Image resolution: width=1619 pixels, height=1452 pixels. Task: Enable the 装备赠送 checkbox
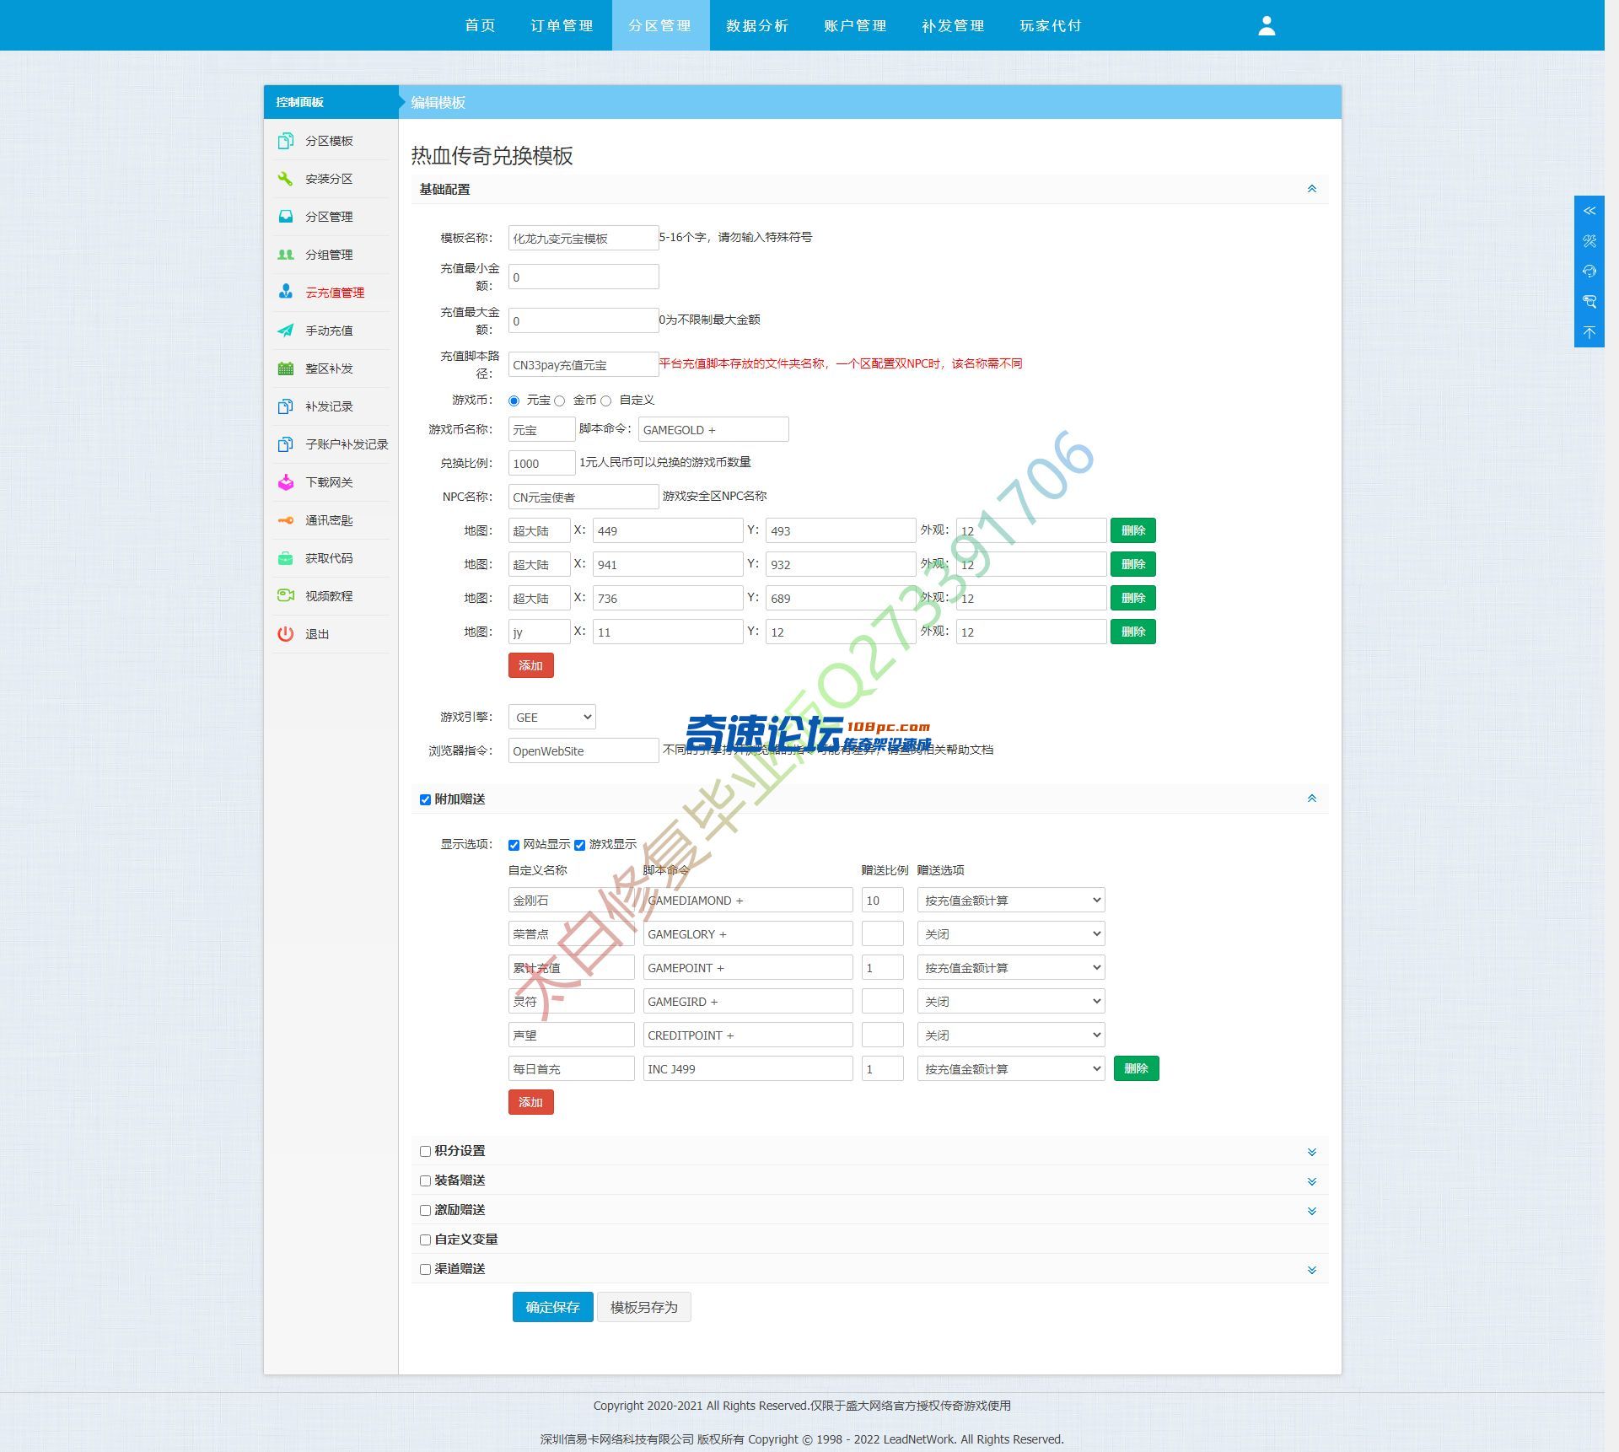coord(425,1180)
